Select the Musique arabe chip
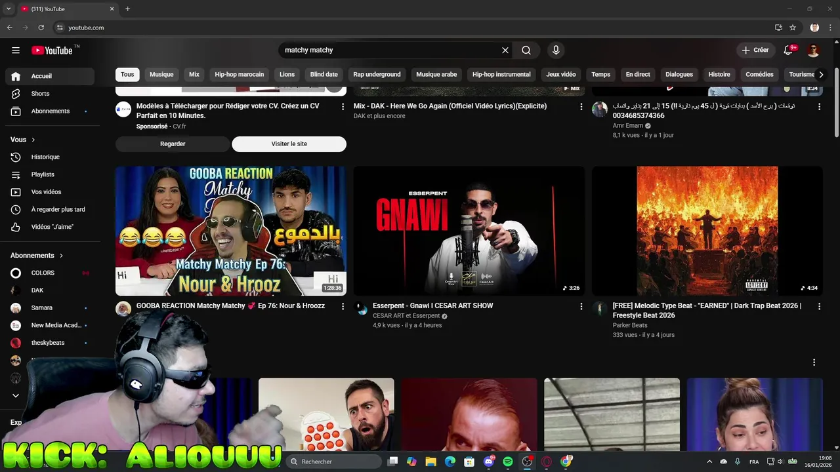Viewport: 840px width, 472px height. click(436, 75)
